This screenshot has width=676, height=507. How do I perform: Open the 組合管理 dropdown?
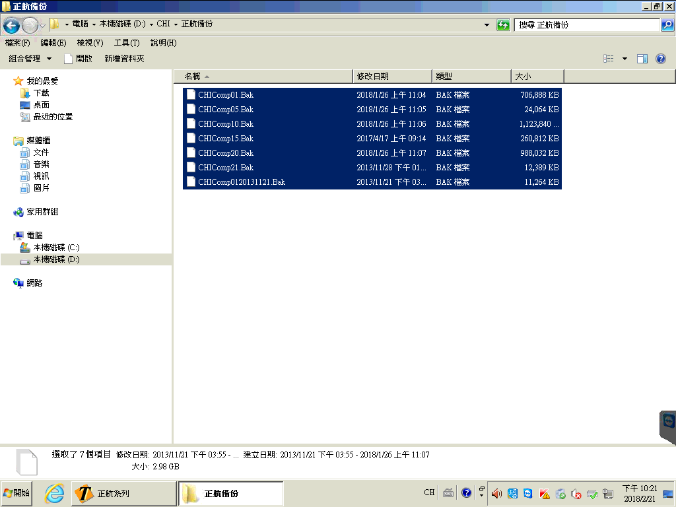tap(30, 59)
